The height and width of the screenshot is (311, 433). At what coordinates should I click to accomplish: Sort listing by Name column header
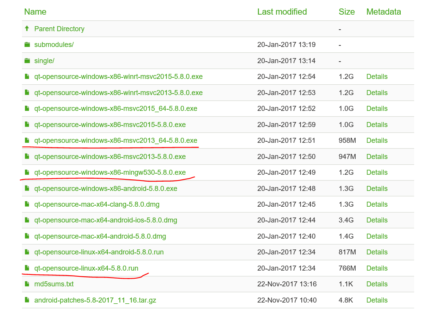tap(35, 12)
